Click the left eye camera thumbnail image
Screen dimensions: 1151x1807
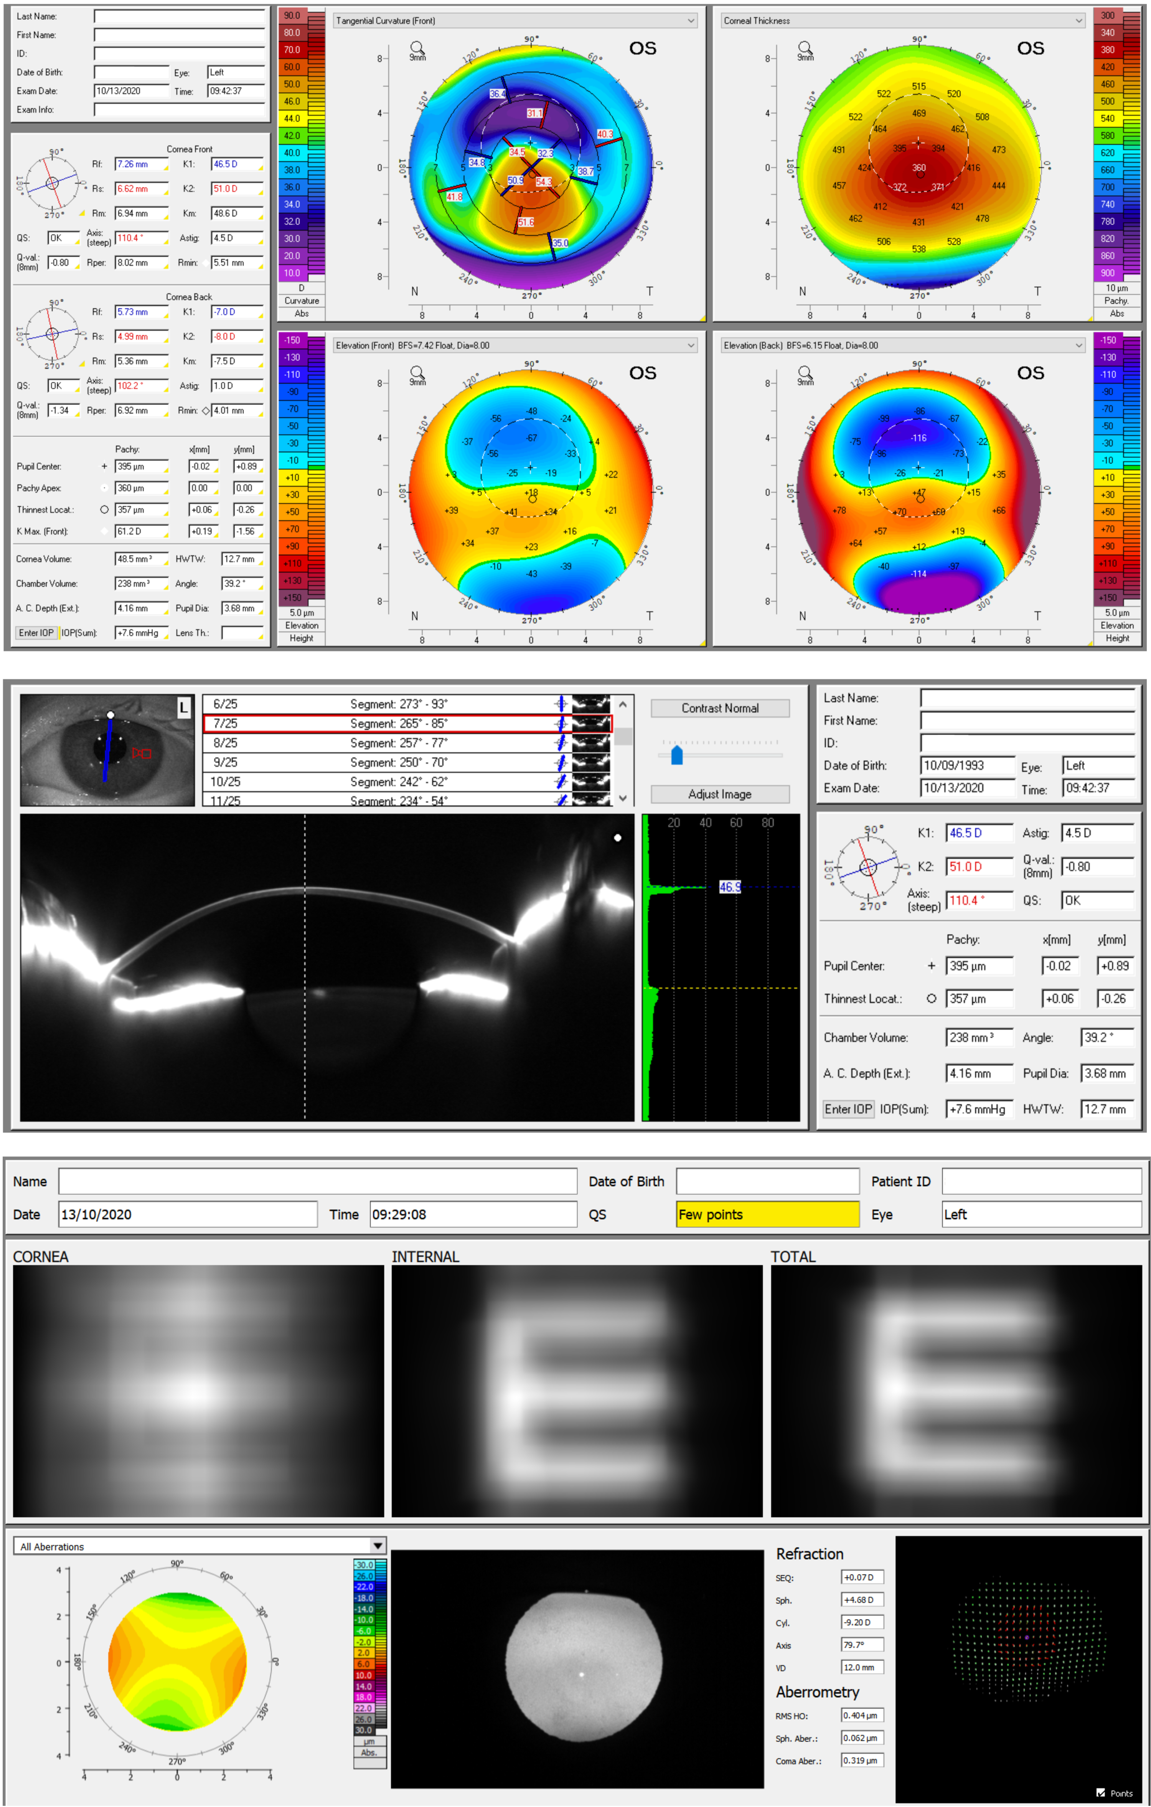pos(107,750)
